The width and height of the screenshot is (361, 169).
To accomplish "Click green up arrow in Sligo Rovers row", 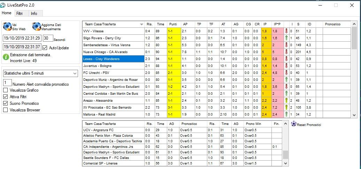I will tap(286, 38).
